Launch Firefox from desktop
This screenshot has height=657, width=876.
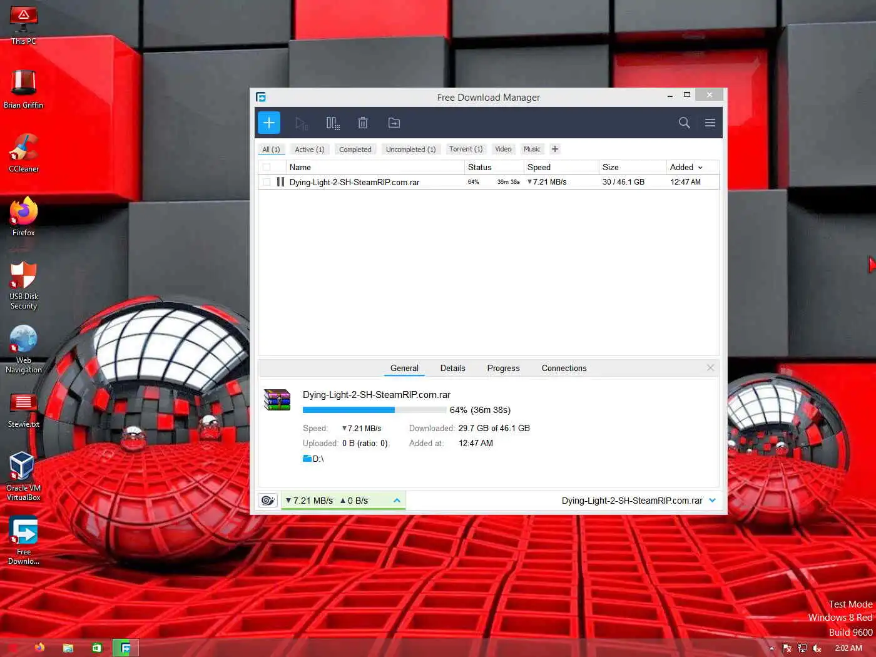[x=24, y=217]
